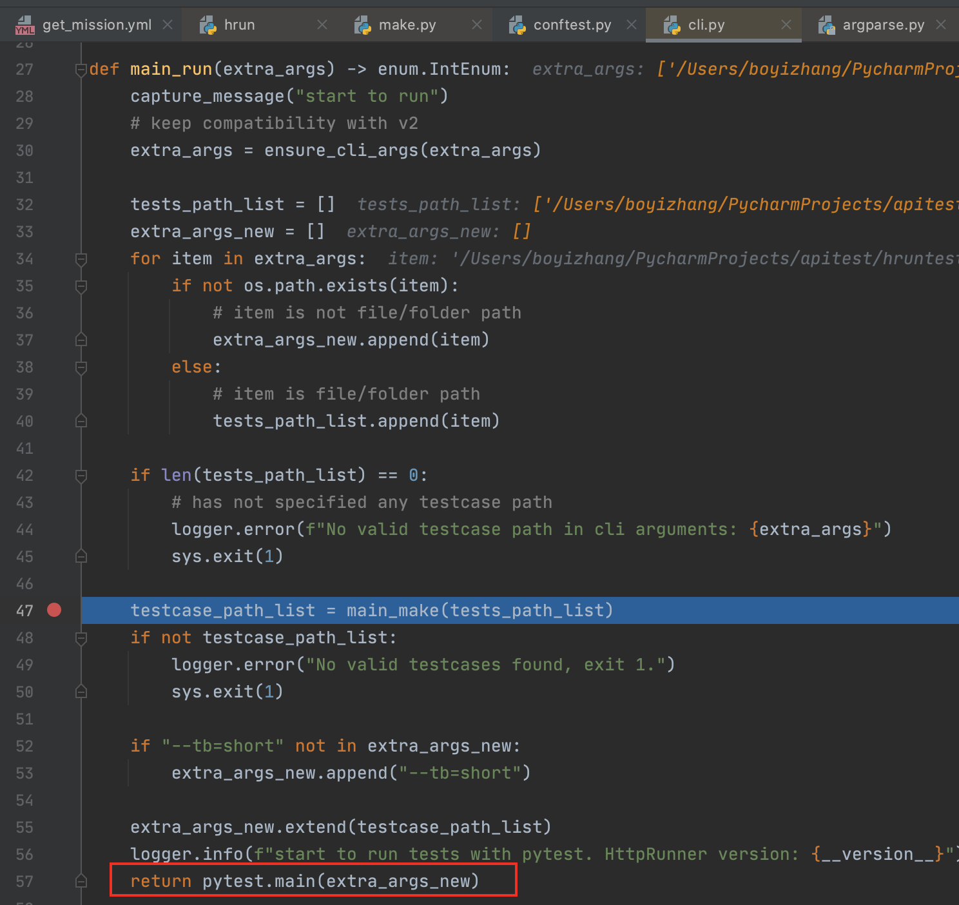Open the conftest.py tab
Image resolution: width=959 pixels, height=905 pixels.
568,25
